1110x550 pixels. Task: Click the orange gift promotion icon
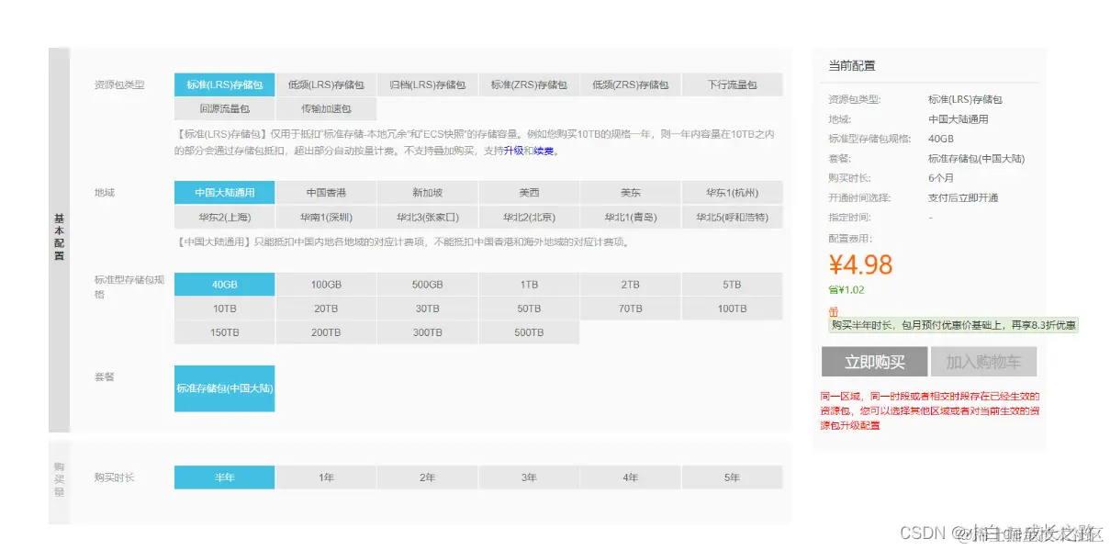(834, 312)
